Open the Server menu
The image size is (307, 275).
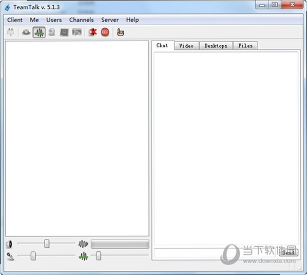click(x=110, y=20)
